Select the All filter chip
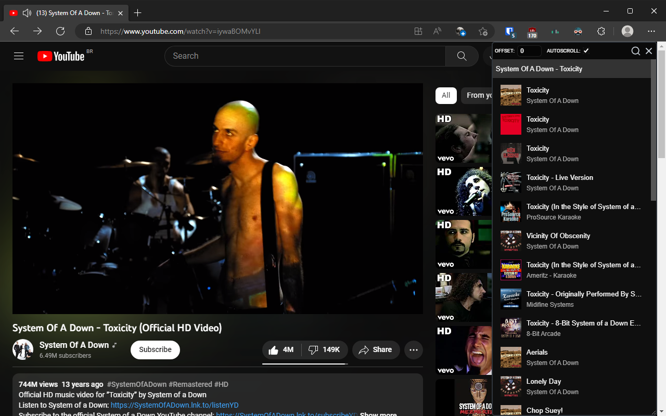This screenshot has width=666, height=416. click(x=446, y=96)
